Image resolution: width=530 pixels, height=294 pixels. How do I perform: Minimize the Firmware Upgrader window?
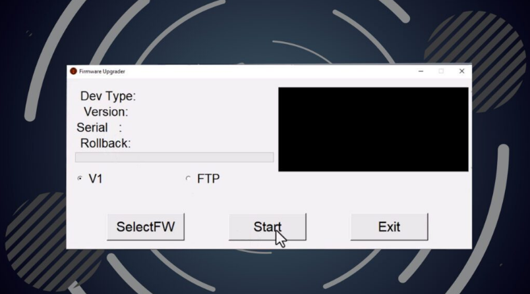(x=421, y=71)
